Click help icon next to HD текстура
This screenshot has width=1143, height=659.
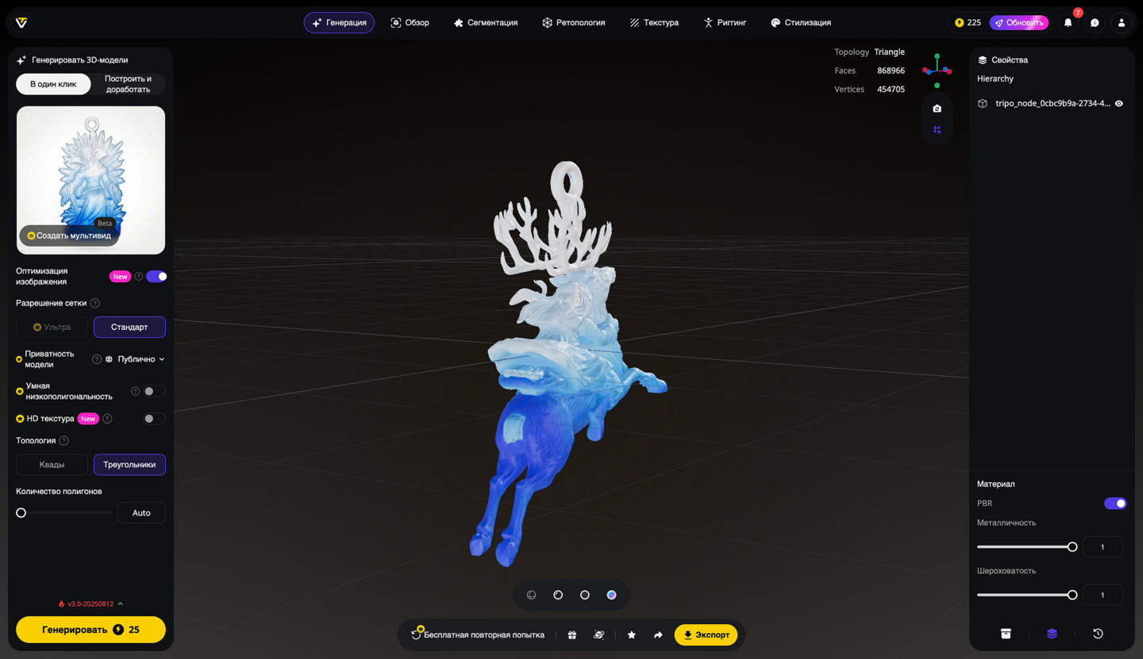coord(107,419)
